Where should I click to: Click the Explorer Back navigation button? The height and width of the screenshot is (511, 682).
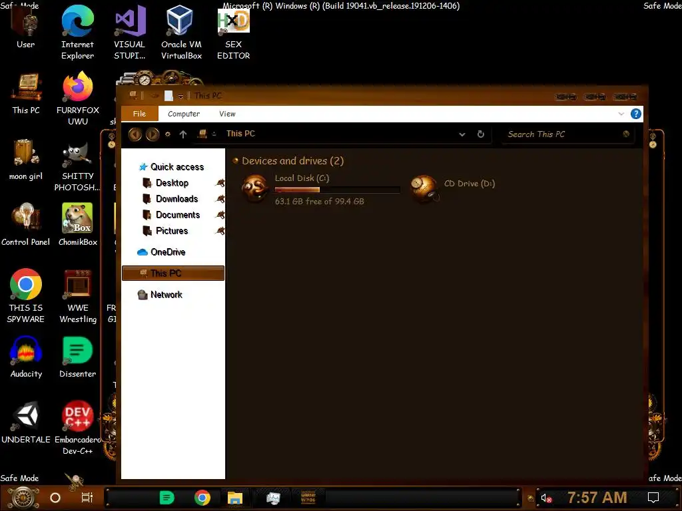pyautogui.click(x=135, y=134)
